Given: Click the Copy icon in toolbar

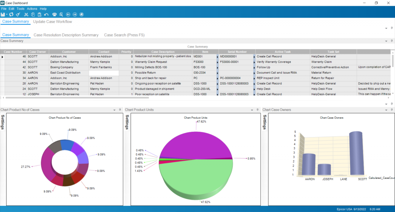Looking at the screenshot, I should [33, 15].
